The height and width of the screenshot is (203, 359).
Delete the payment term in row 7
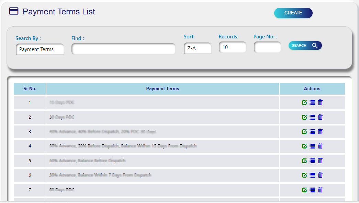(x=320, y=190)
